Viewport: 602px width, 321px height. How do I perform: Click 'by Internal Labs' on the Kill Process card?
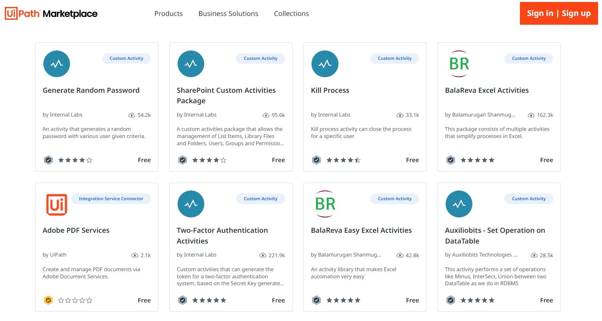pyautogui.click(x=331, y=115)
